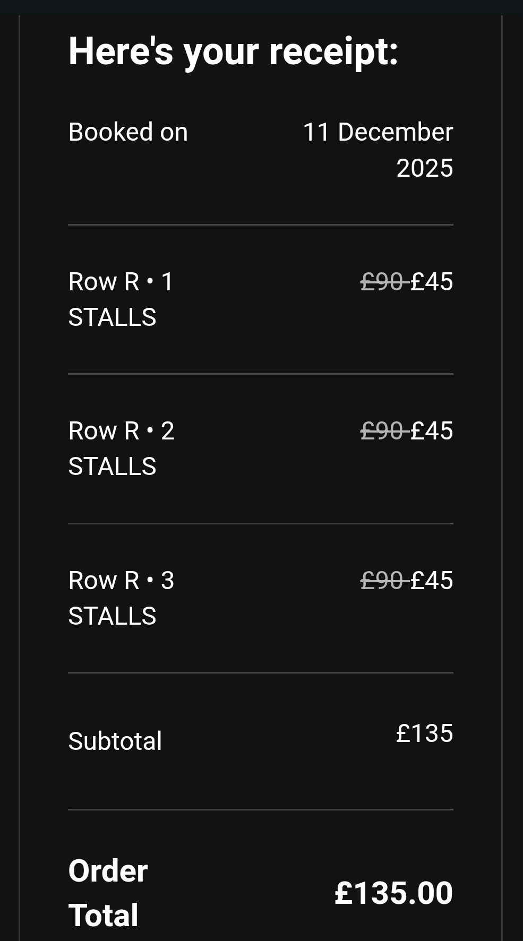
Task: Select the "Row R • 1" seat label
Action: pos(121,282)
